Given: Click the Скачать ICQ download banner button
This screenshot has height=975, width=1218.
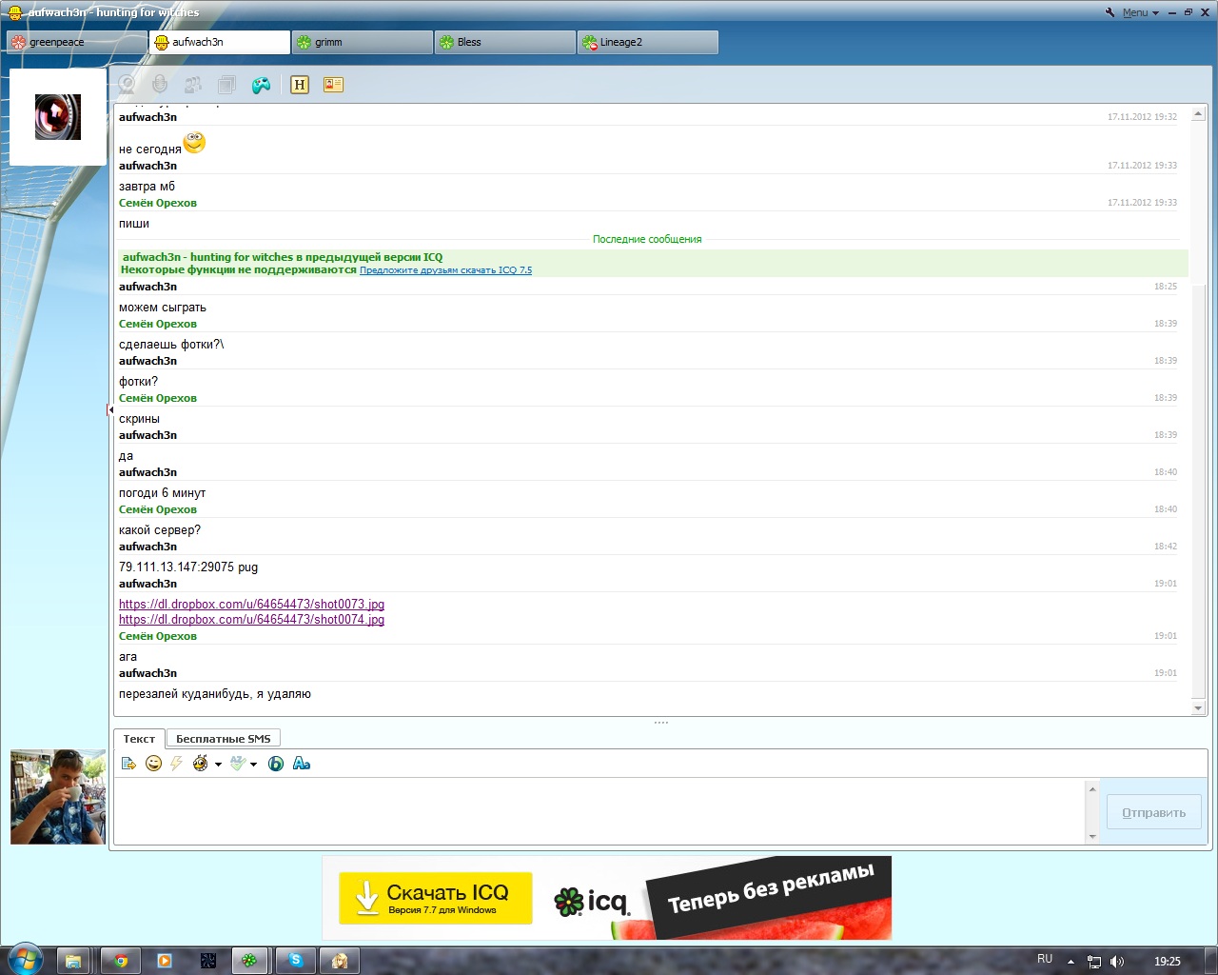Looking at the screenshot, I should pos(436,898).
